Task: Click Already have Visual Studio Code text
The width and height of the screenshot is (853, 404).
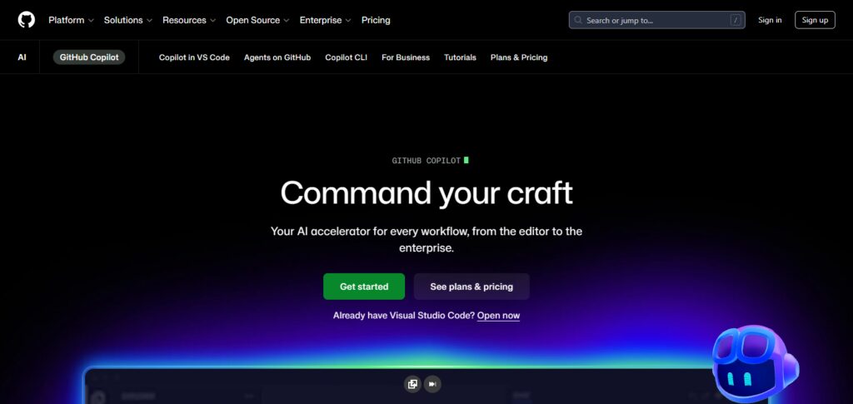Action: 404,316
